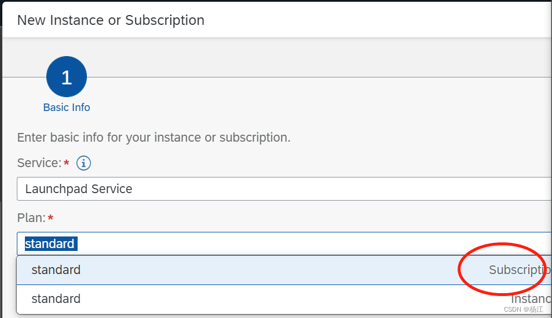Click the New Instance or Subscription title
The width and height of the screenshot is (552, 318).
point(111,20)
